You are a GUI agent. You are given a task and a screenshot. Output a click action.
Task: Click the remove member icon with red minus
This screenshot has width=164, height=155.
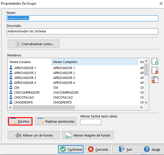(x=155, y=71)
